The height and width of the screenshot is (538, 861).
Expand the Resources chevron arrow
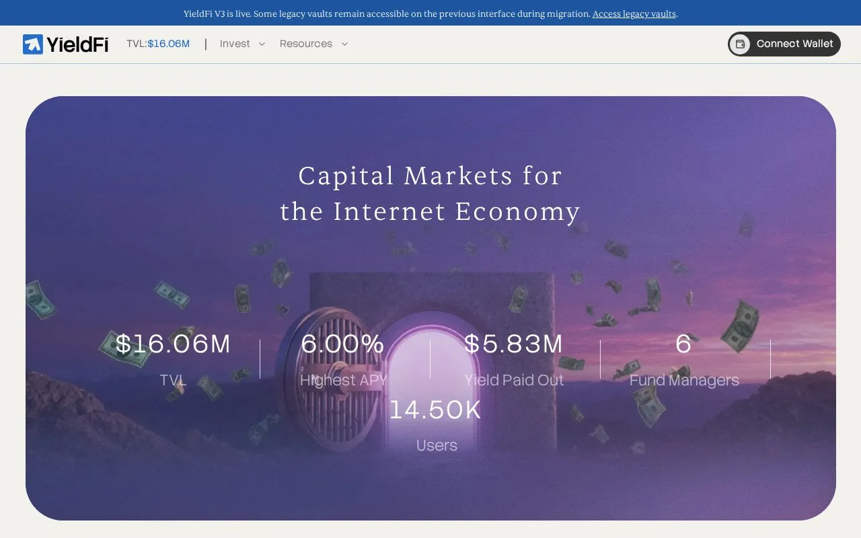(x=344, y=44)
